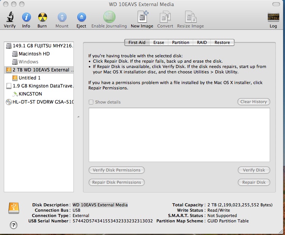The image size is (285, 235).
Task: Select 2 TB WD 10EAVS External disk
Action: pyautogui.click(x=39, y=70)
